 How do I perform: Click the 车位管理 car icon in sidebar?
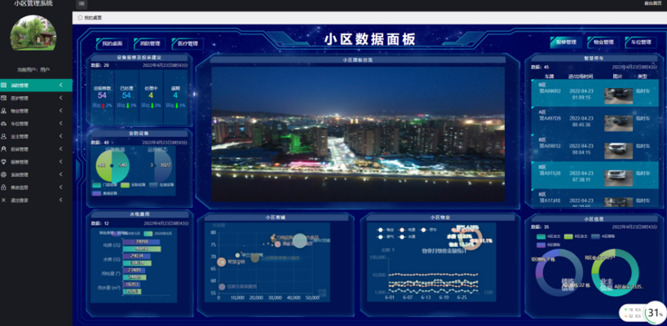coord(4,124)
